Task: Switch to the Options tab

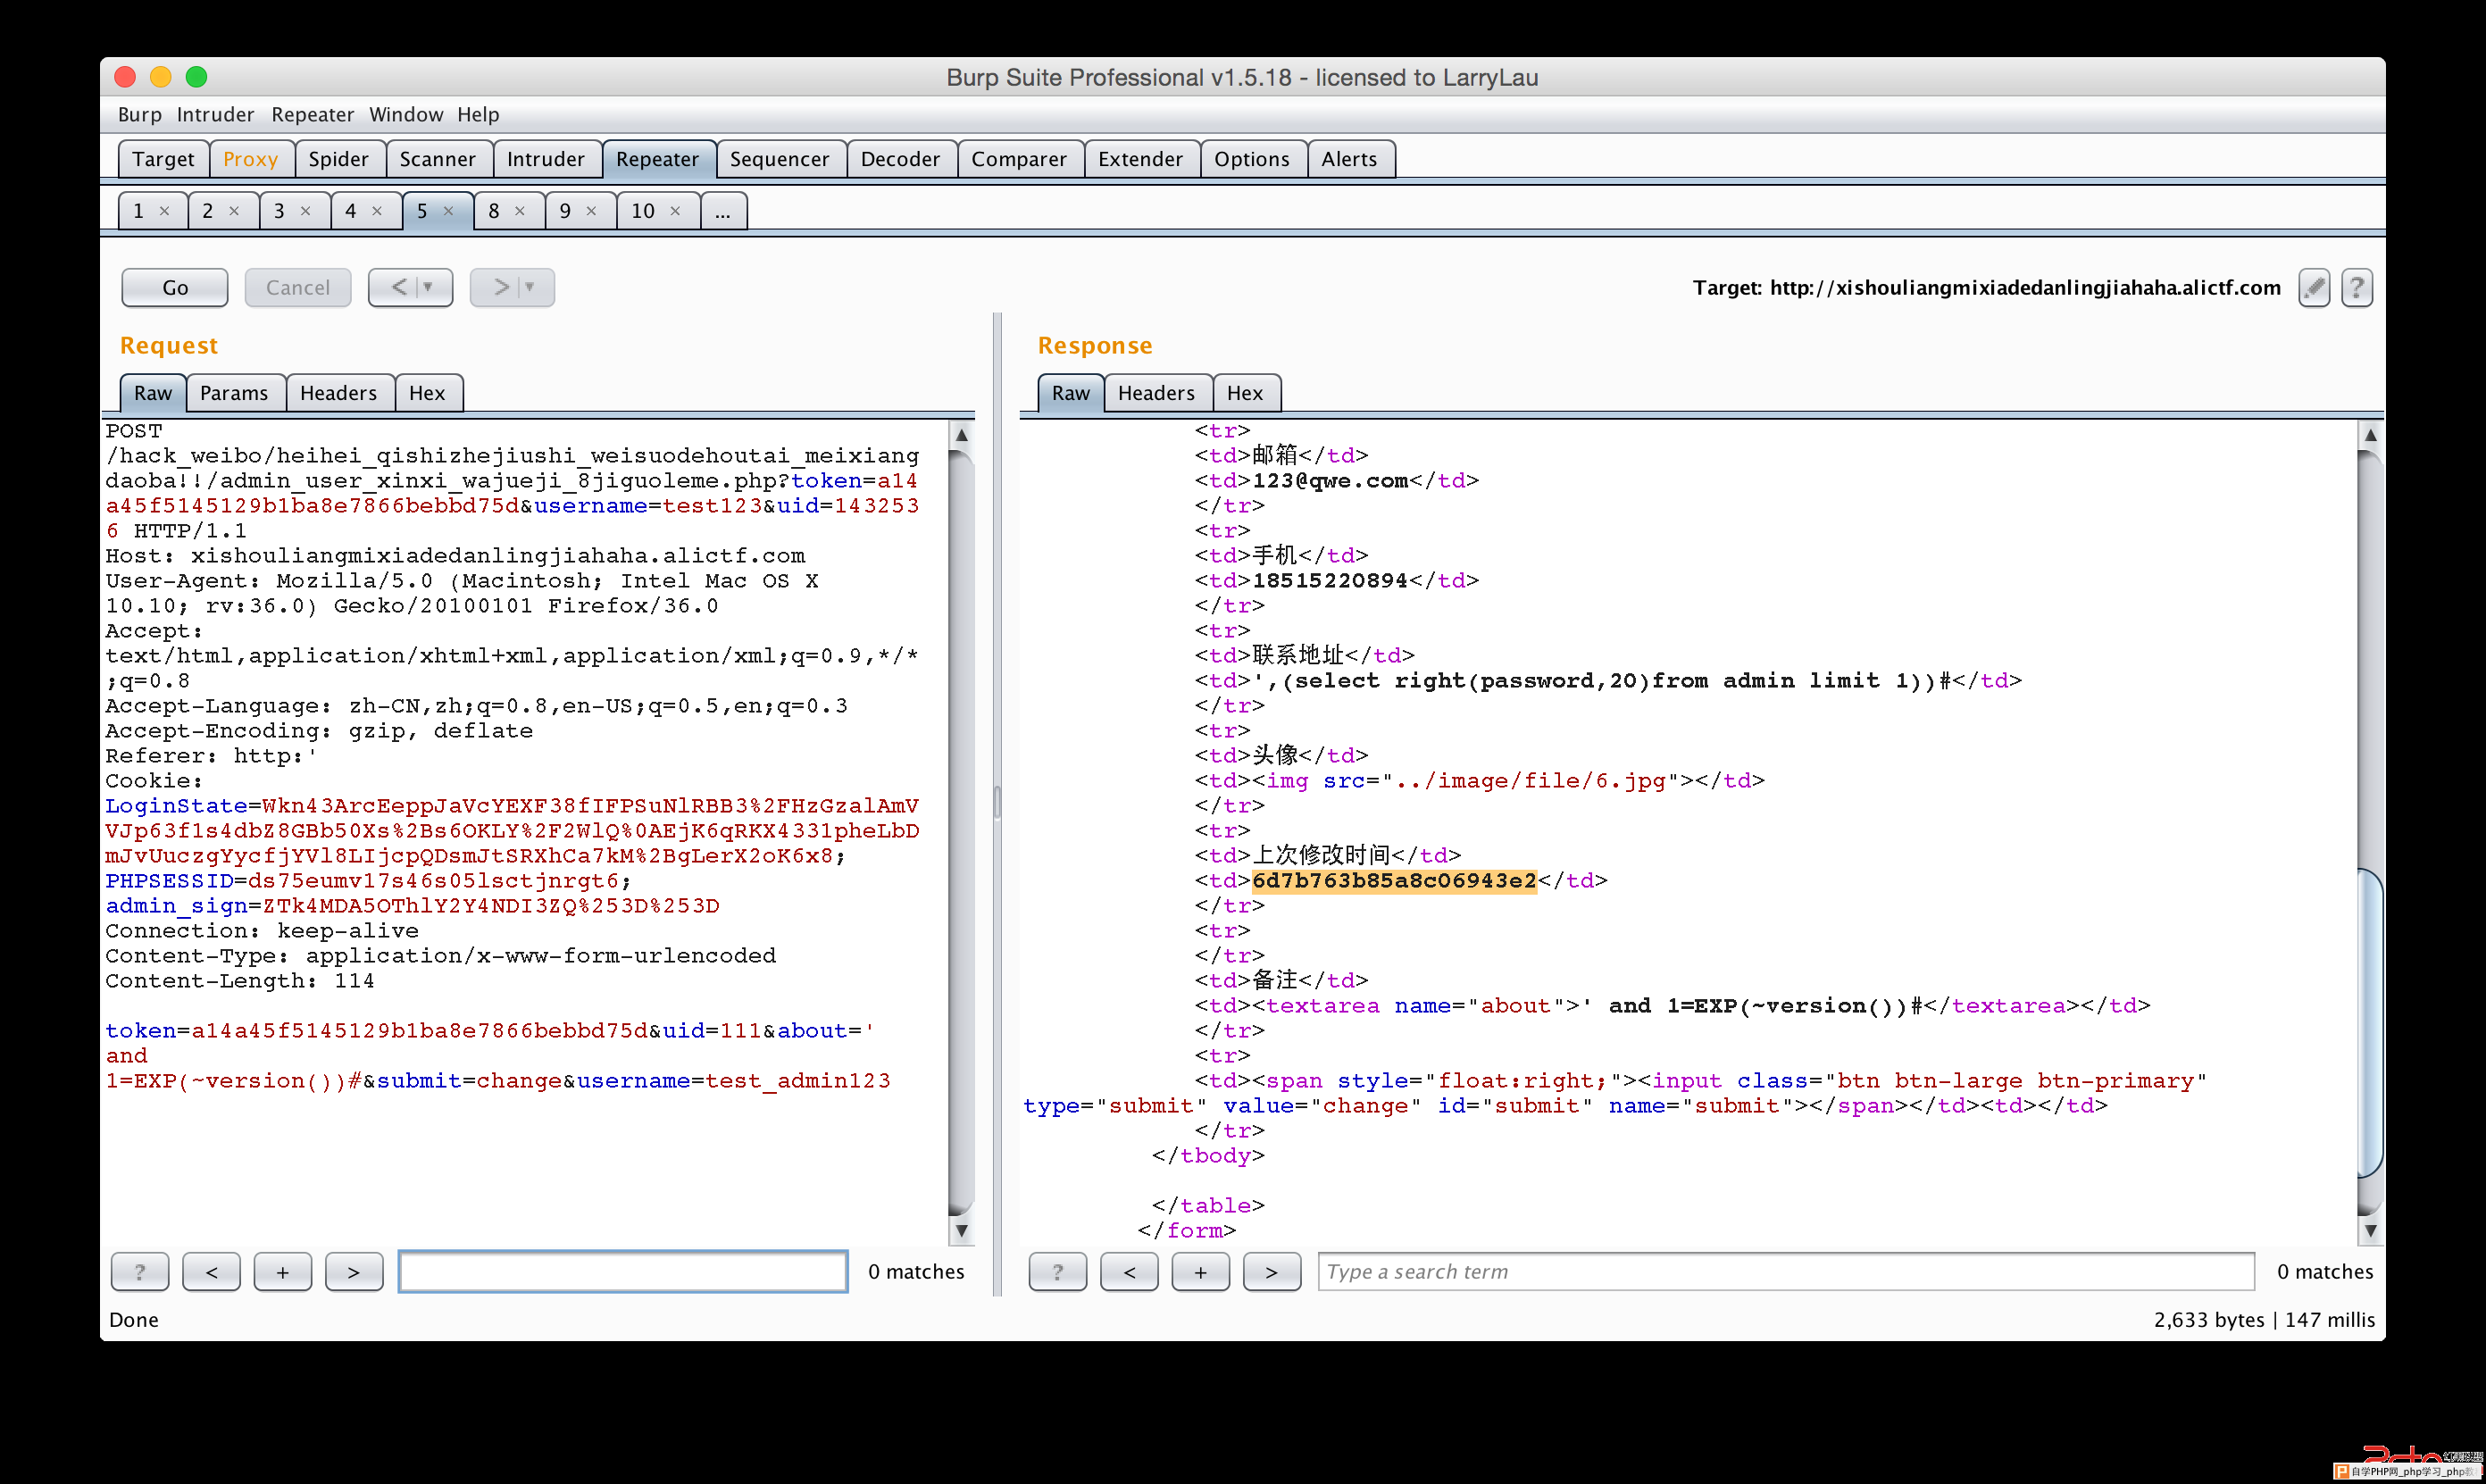Action: [1252, 159]
